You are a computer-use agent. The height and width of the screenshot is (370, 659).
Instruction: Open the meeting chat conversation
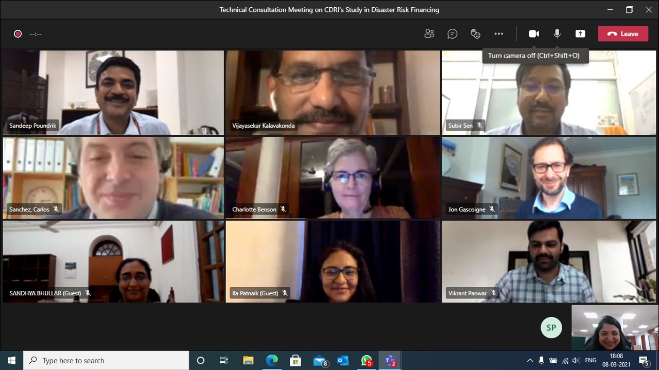click(453, 34)
